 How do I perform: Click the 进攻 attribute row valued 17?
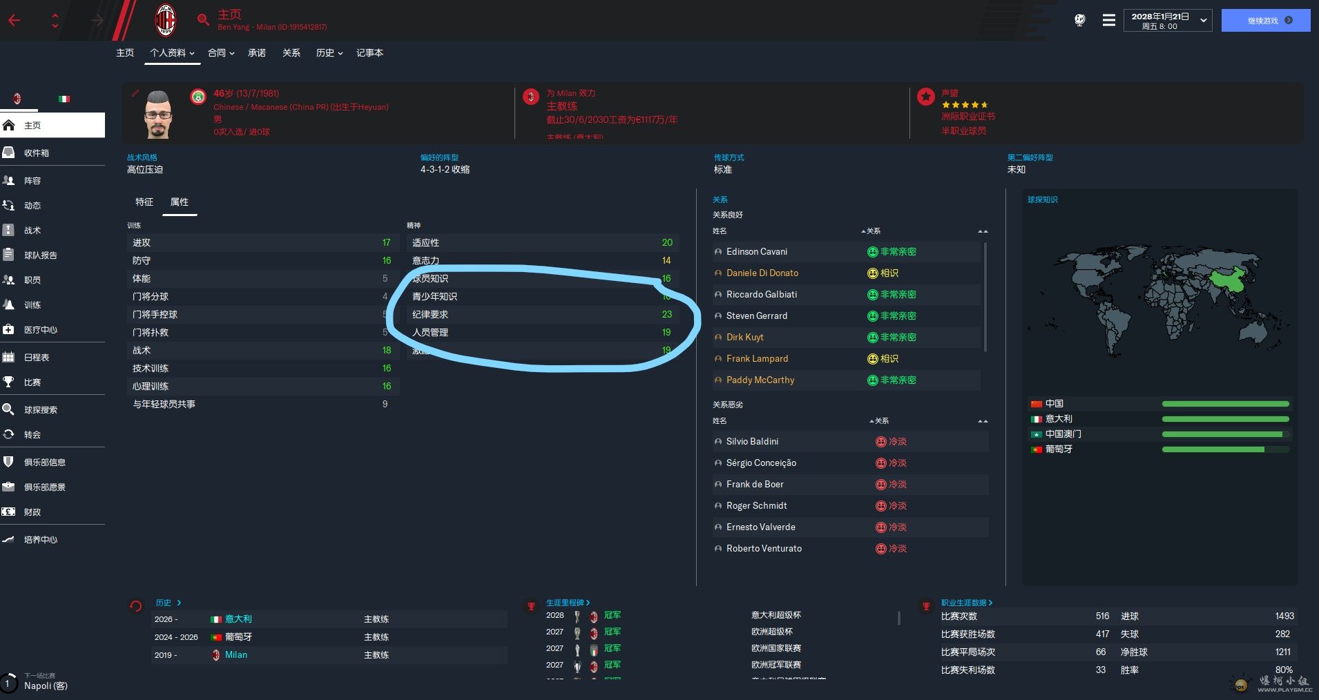point(262,242)
